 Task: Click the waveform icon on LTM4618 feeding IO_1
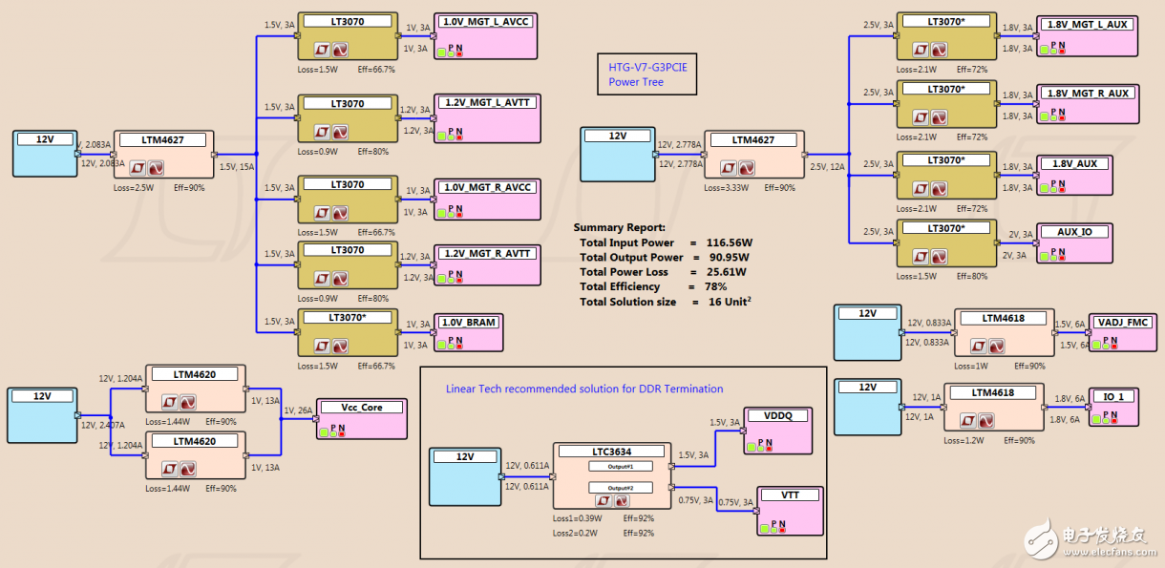[986, 421]
